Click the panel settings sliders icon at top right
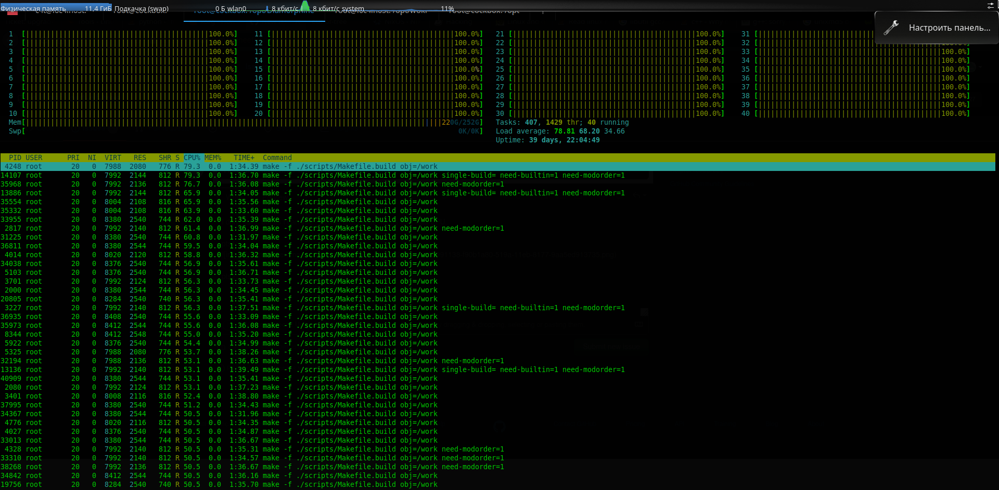Image resolution: width=999 pixels, height=490 pixels. point(991,5)
